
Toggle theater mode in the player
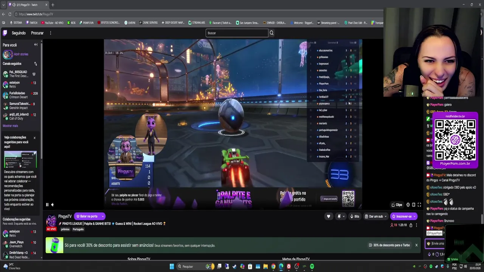pos(414,205)
